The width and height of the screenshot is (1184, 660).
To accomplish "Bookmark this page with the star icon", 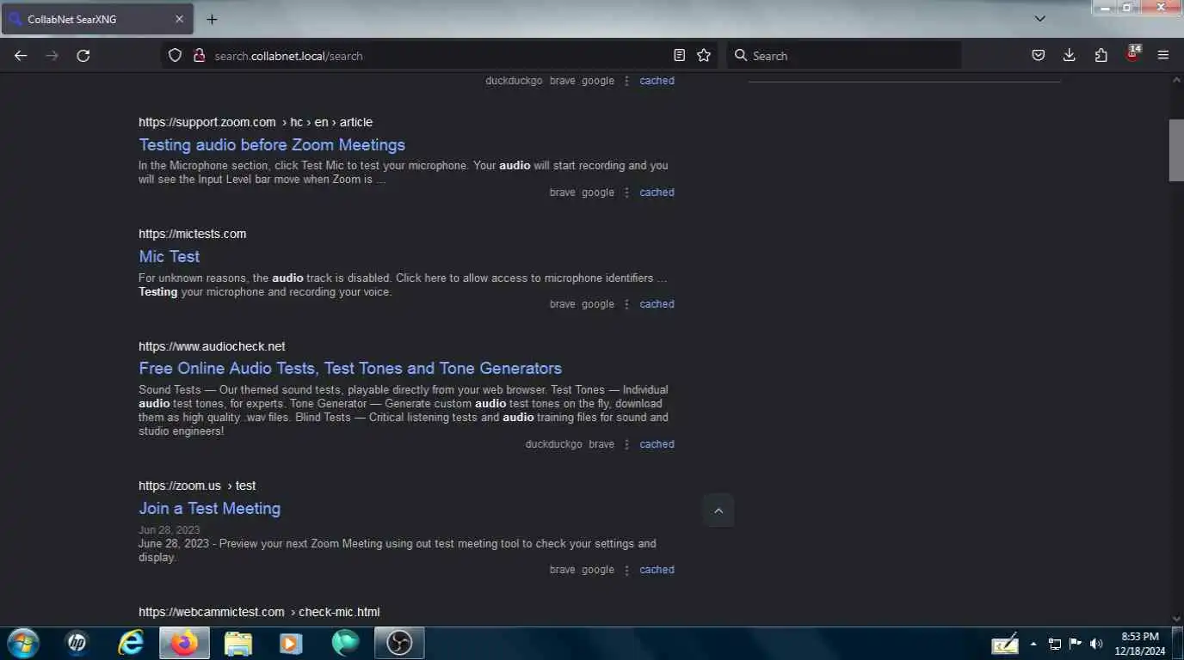I will [x=704, y=55].
